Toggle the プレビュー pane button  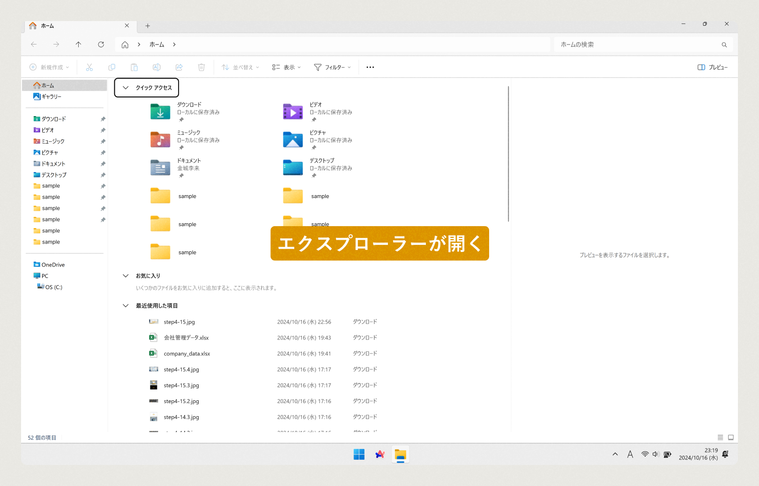(x=712, y=67)
